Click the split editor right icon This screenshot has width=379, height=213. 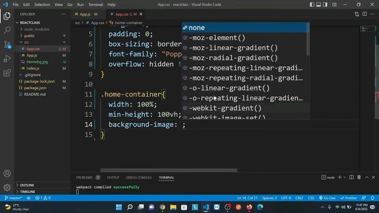pos(365,14)
